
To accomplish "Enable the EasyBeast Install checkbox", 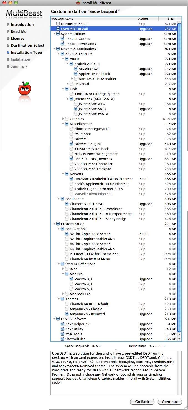I will click(x=58, y=24).
